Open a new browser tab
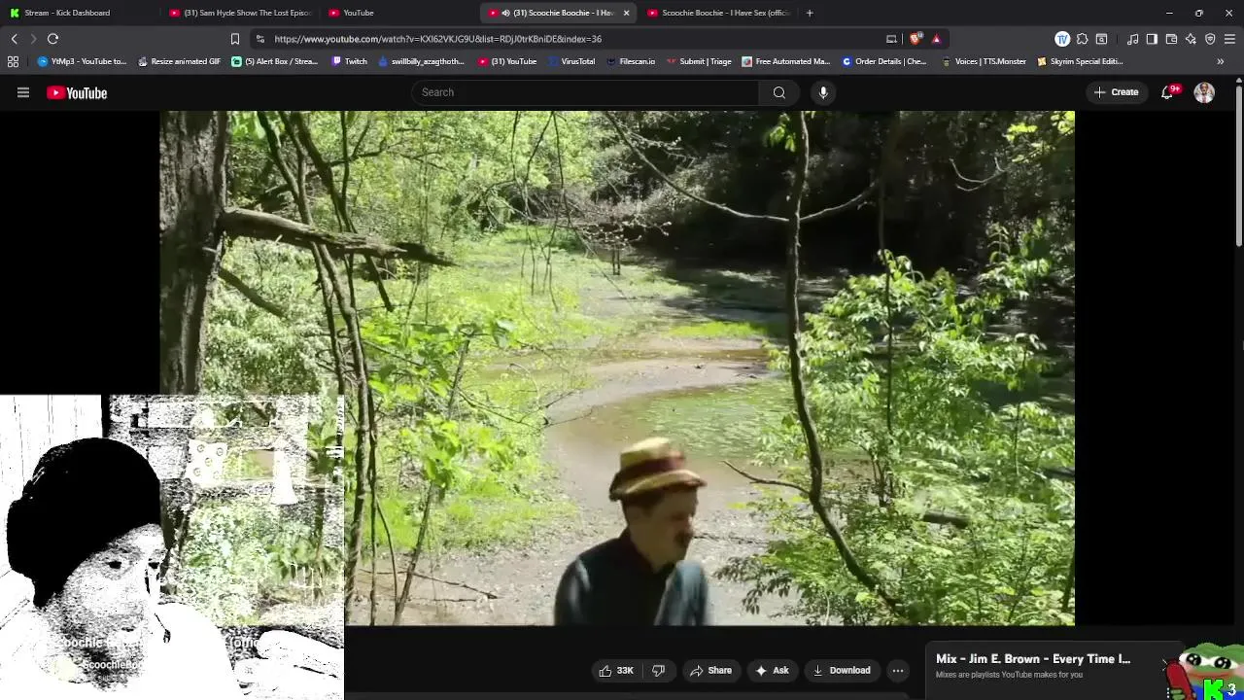 click(x=810, y=13)
